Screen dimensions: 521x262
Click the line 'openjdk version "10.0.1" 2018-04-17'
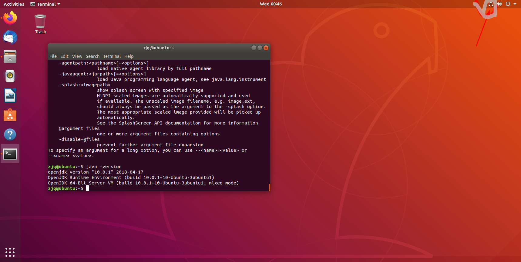[96, 172]
